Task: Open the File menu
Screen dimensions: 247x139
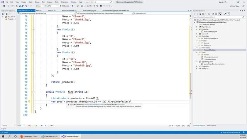Action: coord(7,2)
